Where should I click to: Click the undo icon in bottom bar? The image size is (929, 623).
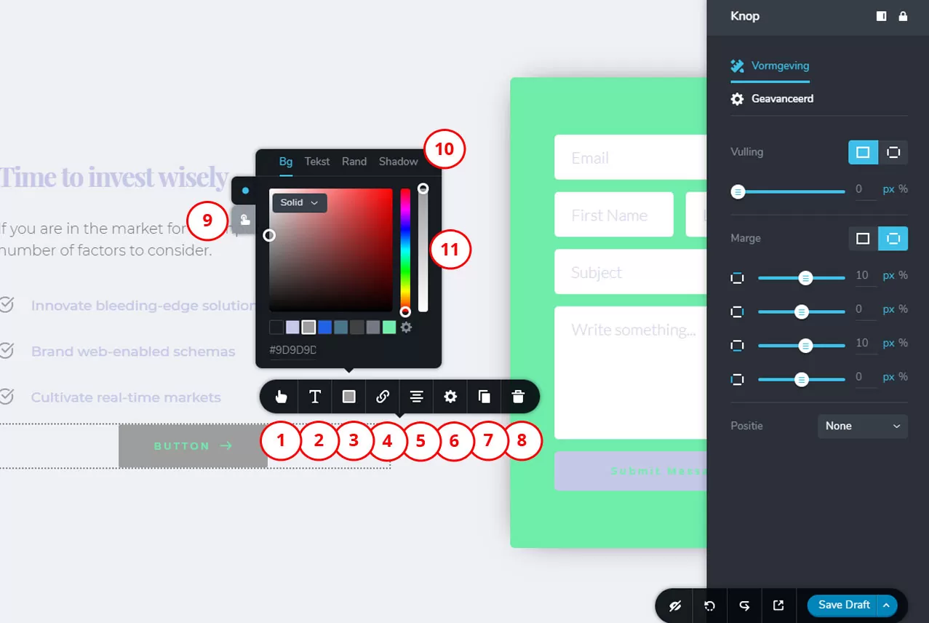(x=709, y=606)
